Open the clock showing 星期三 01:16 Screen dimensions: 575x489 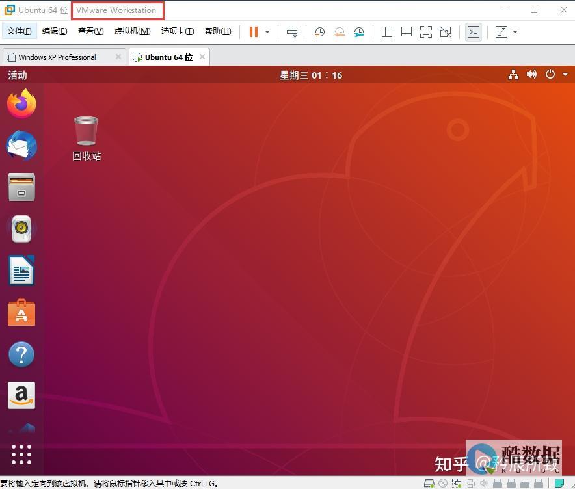pyautogui.click(x=311, y=75)
